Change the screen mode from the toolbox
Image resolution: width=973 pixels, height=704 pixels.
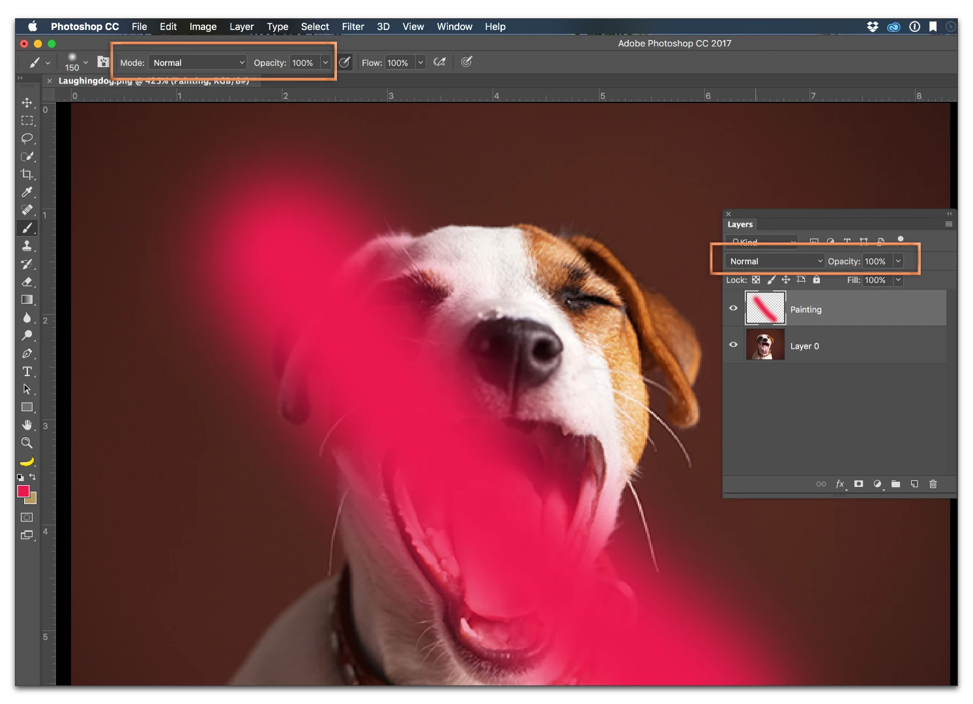tap(27, 535)
